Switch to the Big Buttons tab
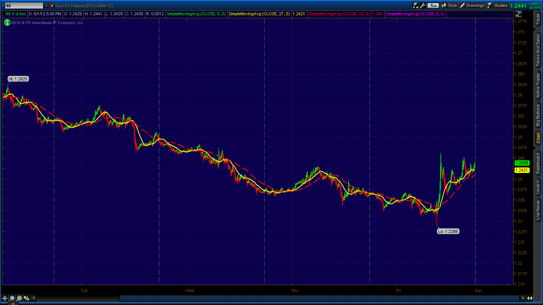 click(x=538, y=115)
